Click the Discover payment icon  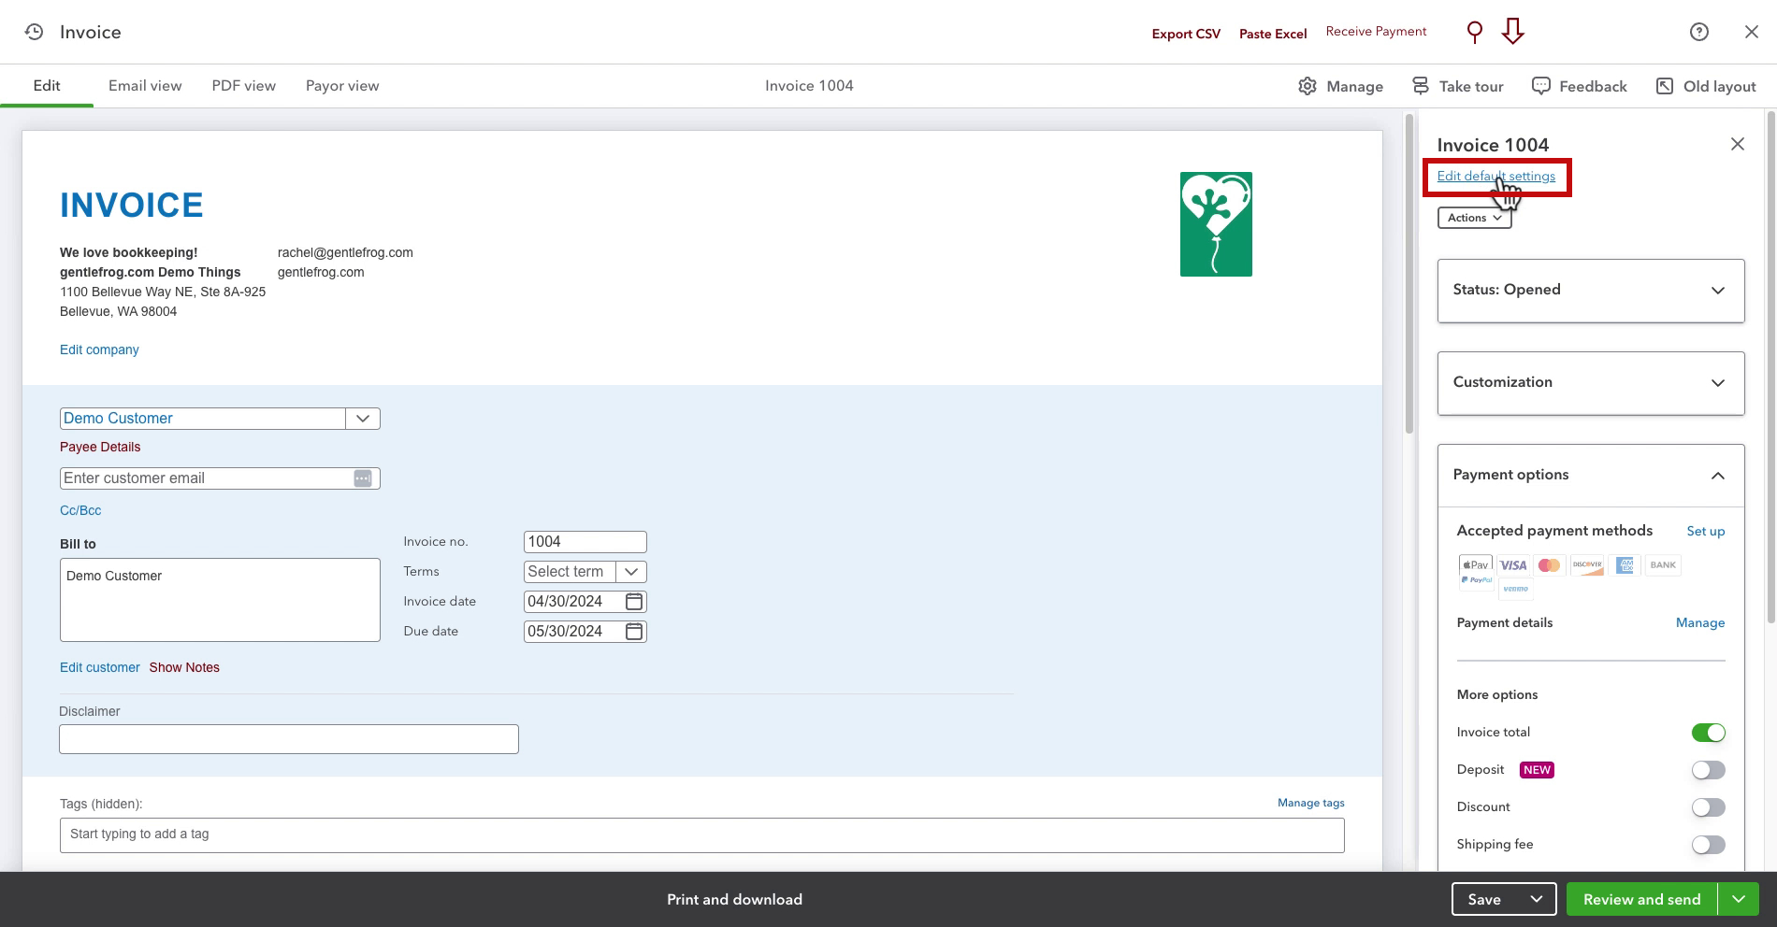pyautogui.click(x=1587, y=565)
